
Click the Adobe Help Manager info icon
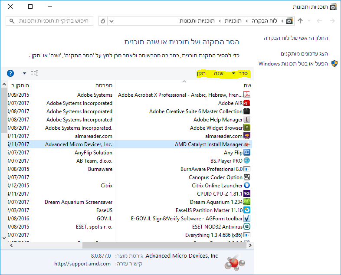coord(247,120)
